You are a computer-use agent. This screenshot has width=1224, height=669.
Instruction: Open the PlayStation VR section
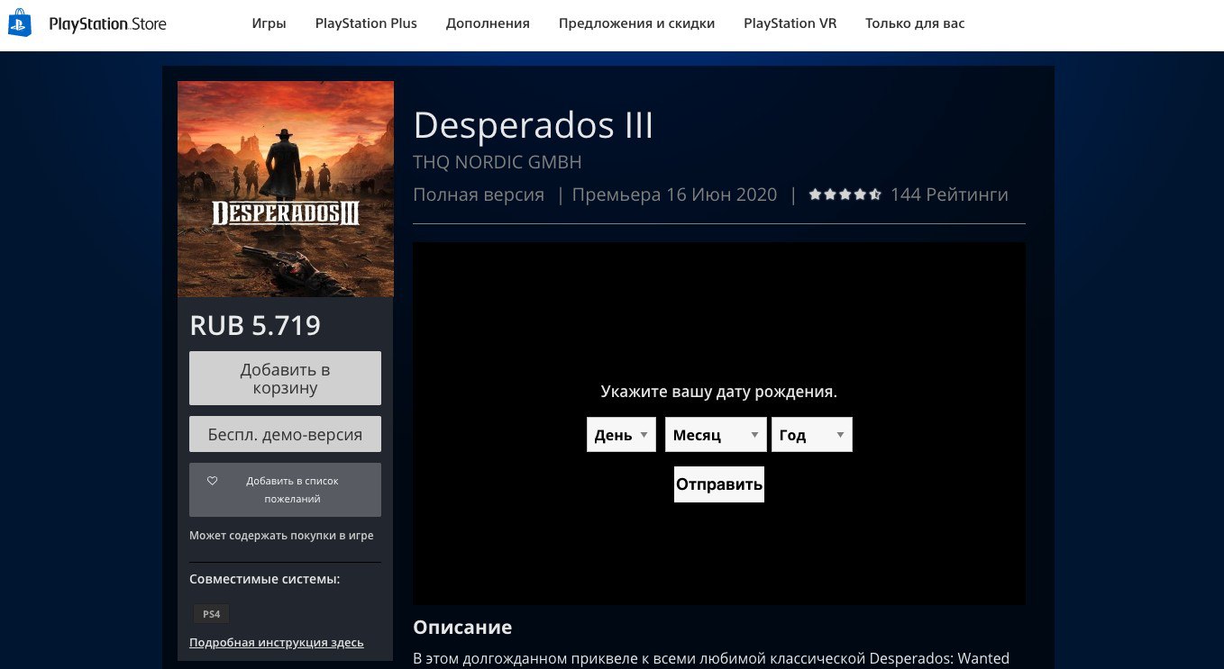pyautogui.click(x=790, y=23)
